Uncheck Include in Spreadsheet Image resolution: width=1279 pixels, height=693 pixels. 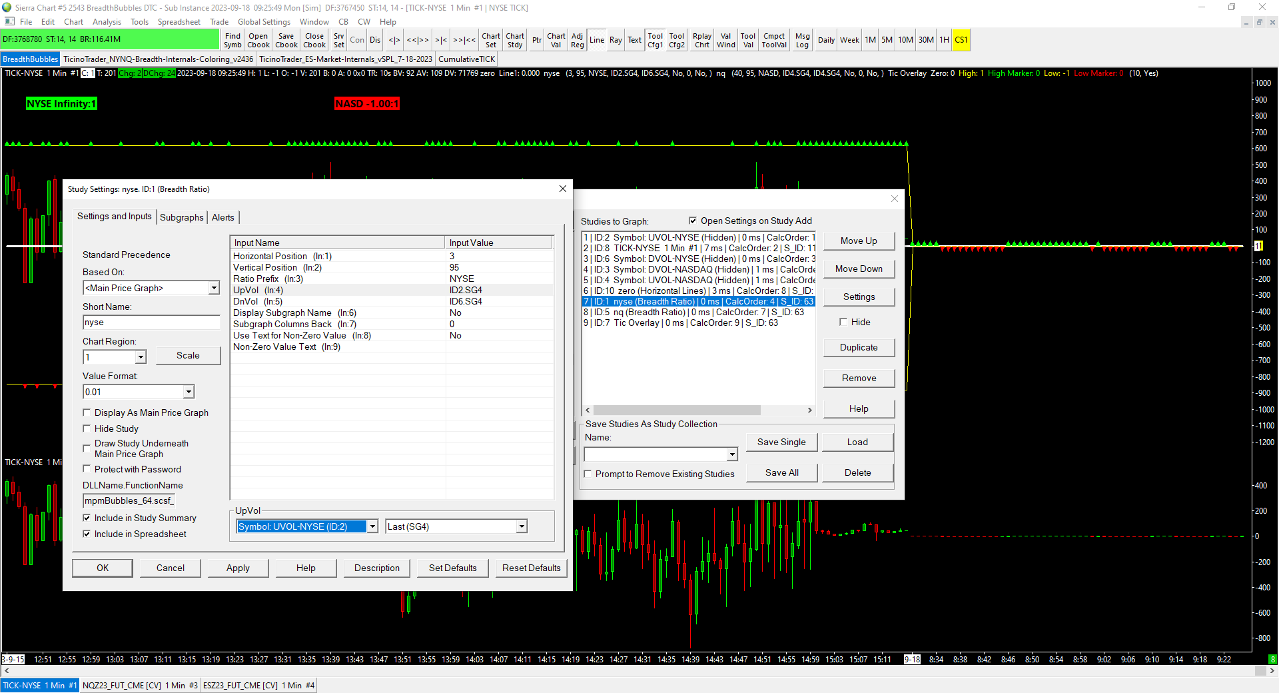point(87,534)
